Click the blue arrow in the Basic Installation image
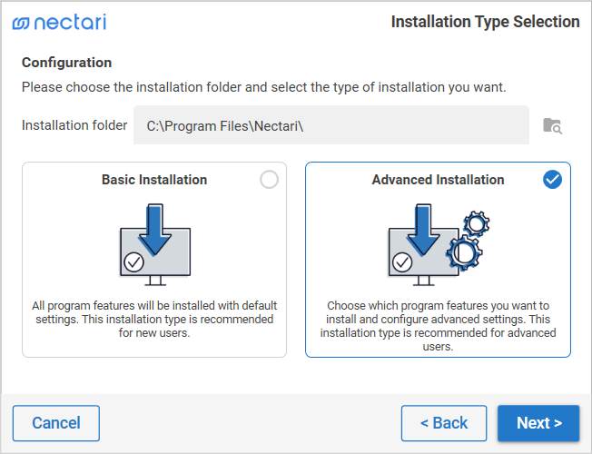Image resolution: width=592 pixels, height=454 pixels. tap(154, 227)
